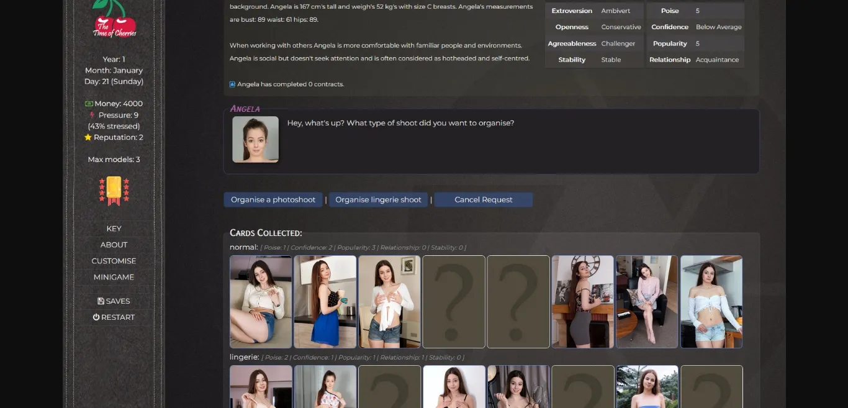Screen dimensions: 848x408
Task: View the last card in the normal row
Action: tap(711, 302)
